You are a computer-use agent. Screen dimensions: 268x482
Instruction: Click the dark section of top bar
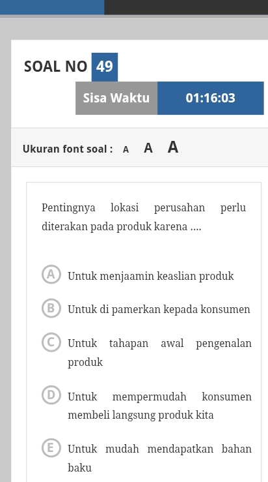pyautogui.click(x=186, y=7)
